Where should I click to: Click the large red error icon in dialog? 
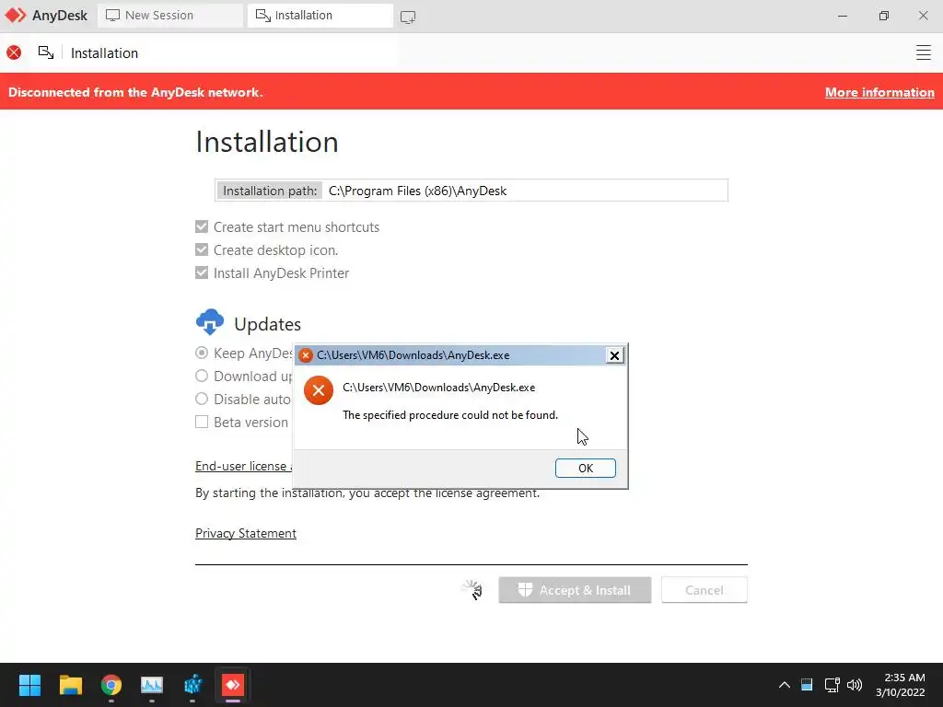pyautogui.click(x=318, y=390)
